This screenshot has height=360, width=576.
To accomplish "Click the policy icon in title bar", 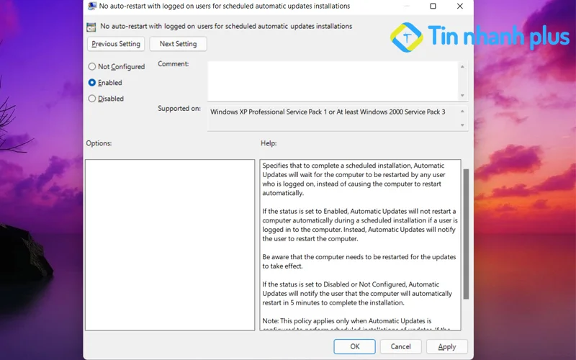I will click(x=92, y=6).
